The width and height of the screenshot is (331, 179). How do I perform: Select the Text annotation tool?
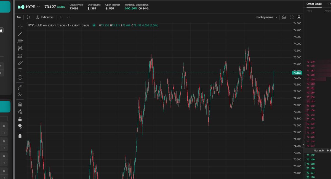20,70
